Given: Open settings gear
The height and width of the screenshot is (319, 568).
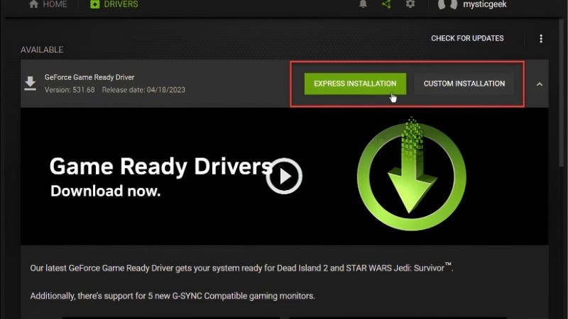Looking at the screenshot, I should pos(410,4).
